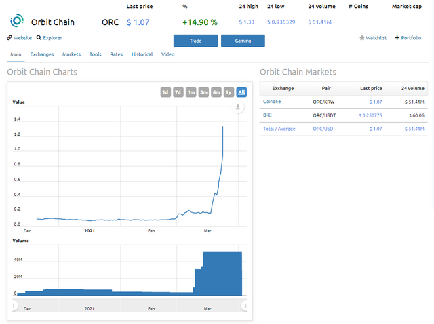
Task: Open the Rates tab
Action: tap(116, 54)
